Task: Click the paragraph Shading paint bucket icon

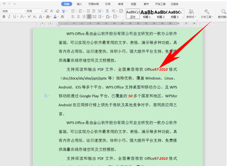Action: pos(107,17)
